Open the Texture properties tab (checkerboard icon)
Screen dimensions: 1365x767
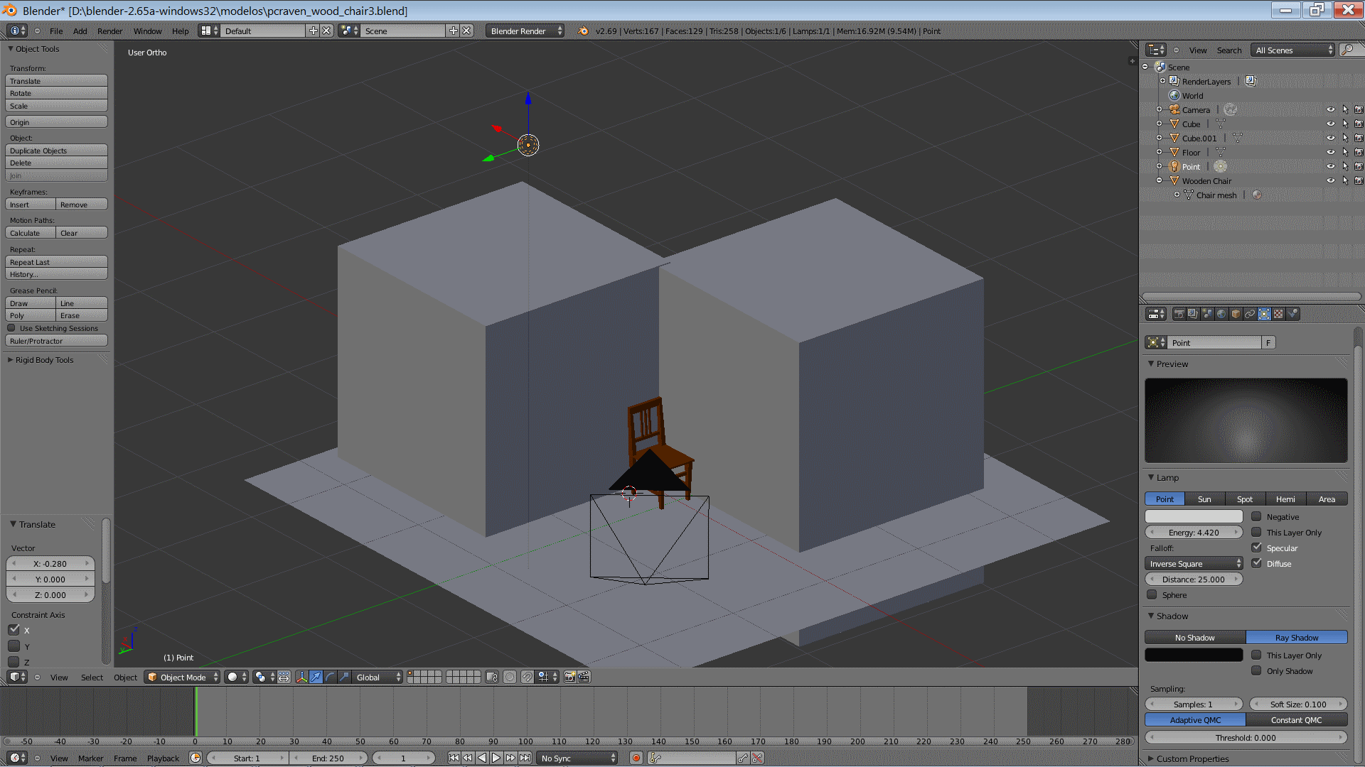(1278, 314)
